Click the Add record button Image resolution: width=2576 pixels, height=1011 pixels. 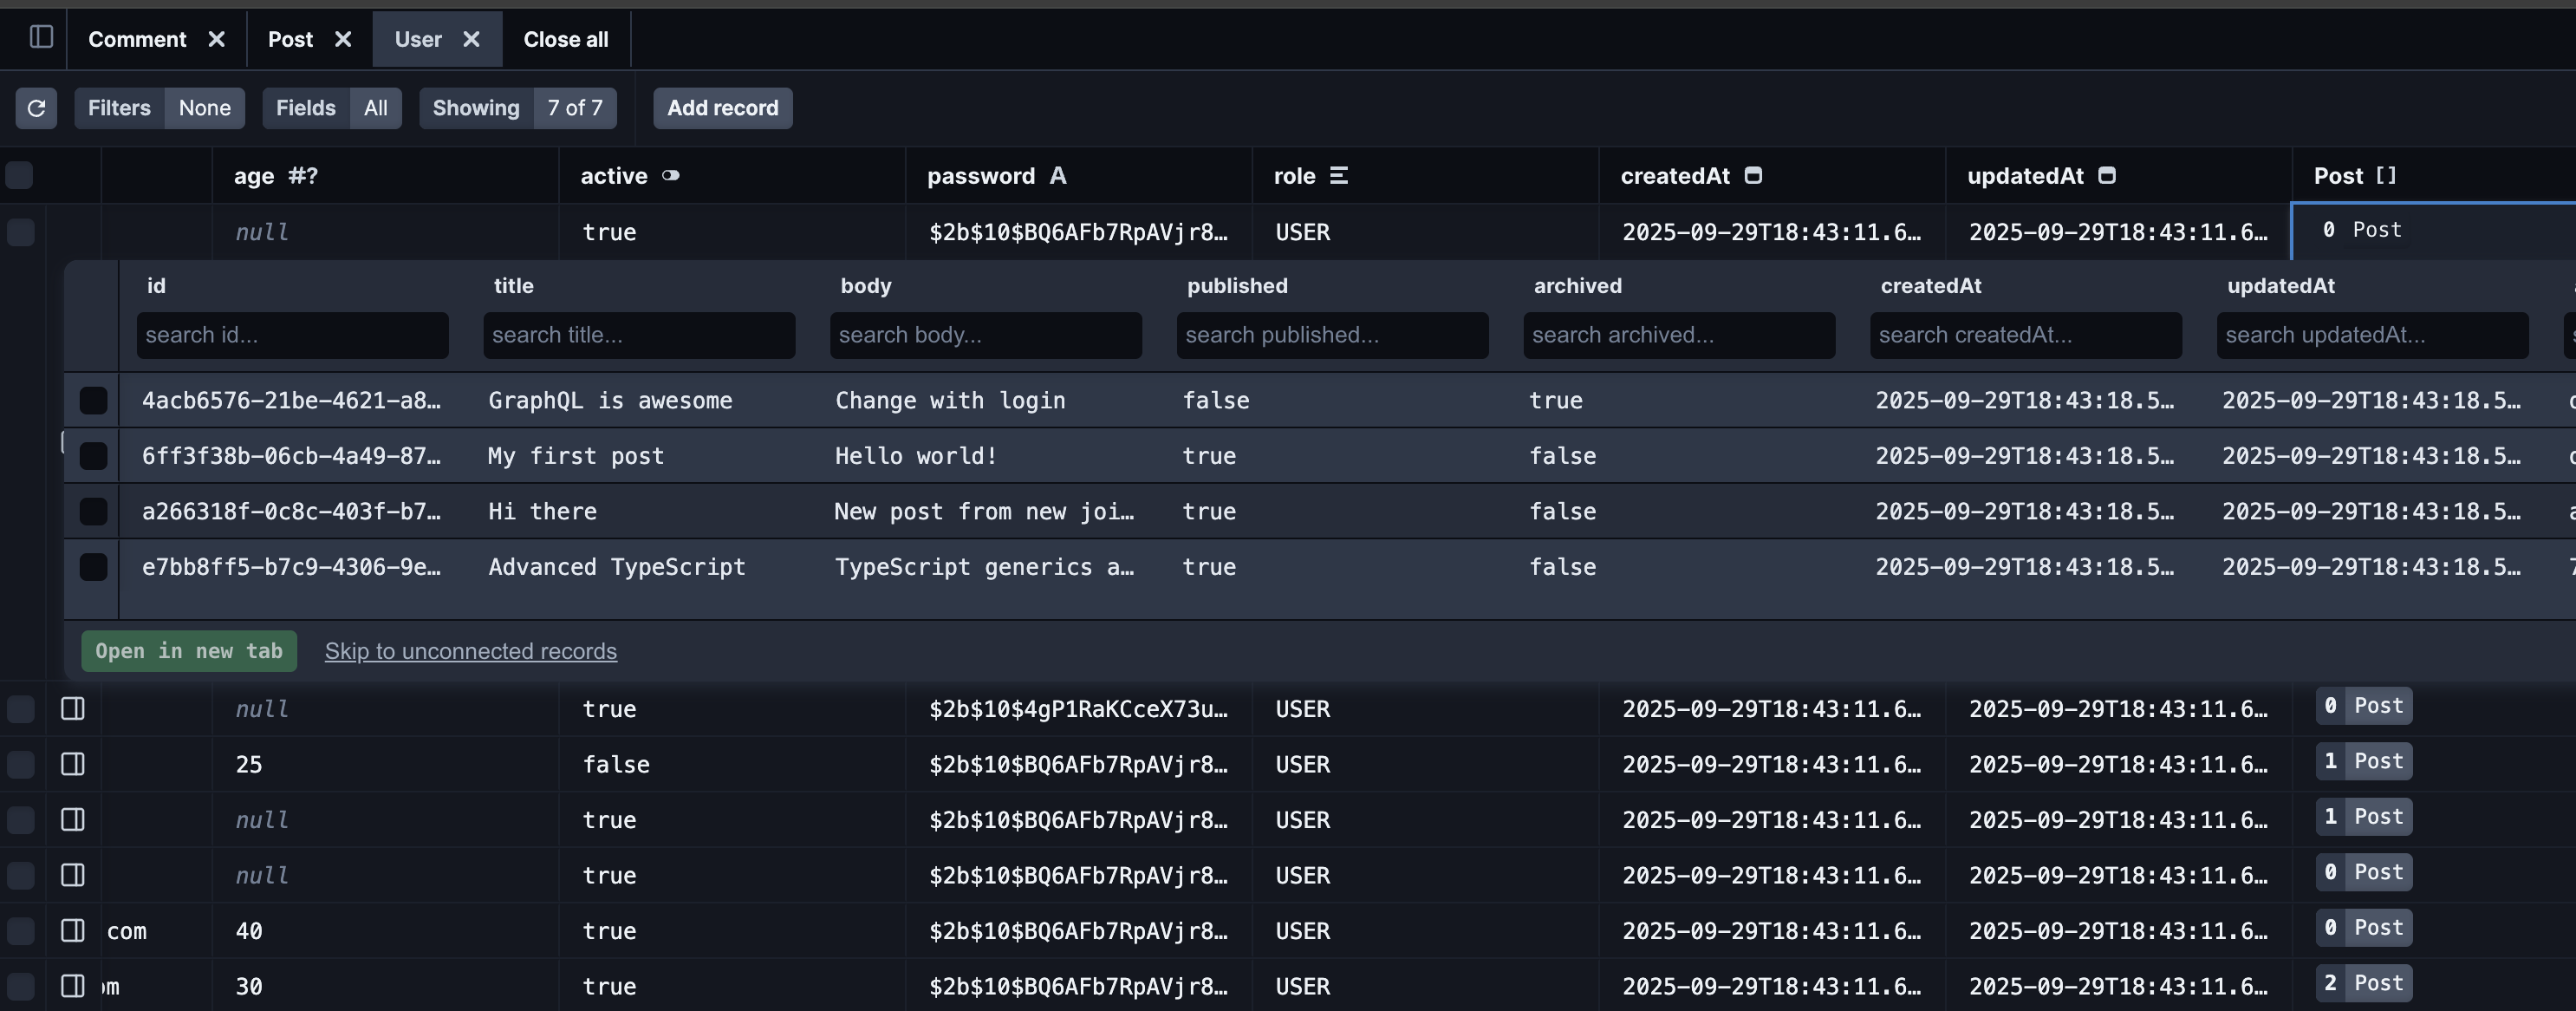722,108
